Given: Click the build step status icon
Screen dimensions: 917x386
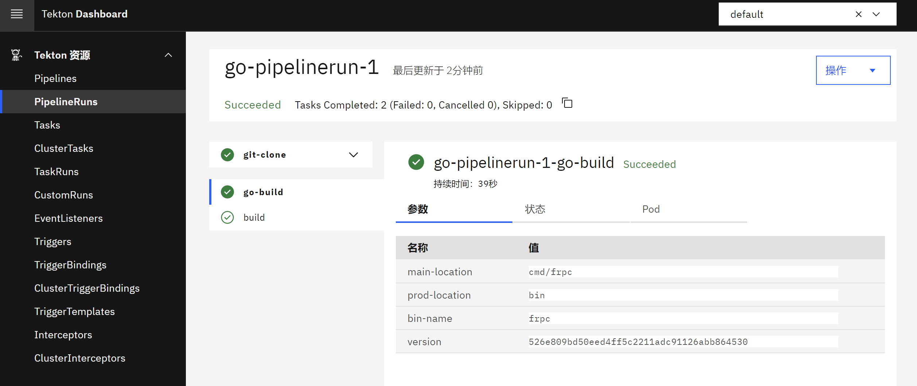Looking at the screenshot, I should [227, 217].
